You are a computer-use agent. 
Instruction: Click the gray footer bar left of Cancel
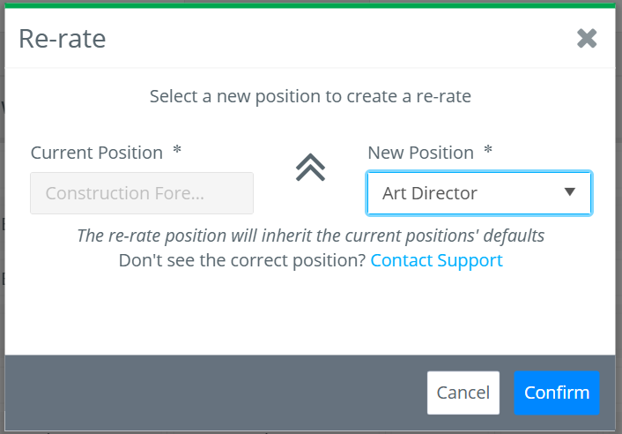[x=216, y=393]
